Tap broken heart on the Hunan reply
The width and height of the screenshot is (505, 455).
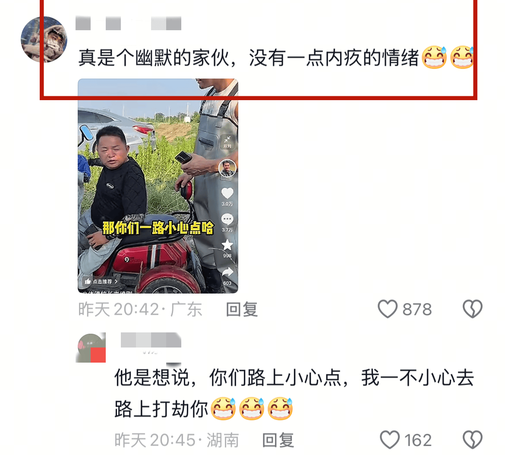[473, 439]
